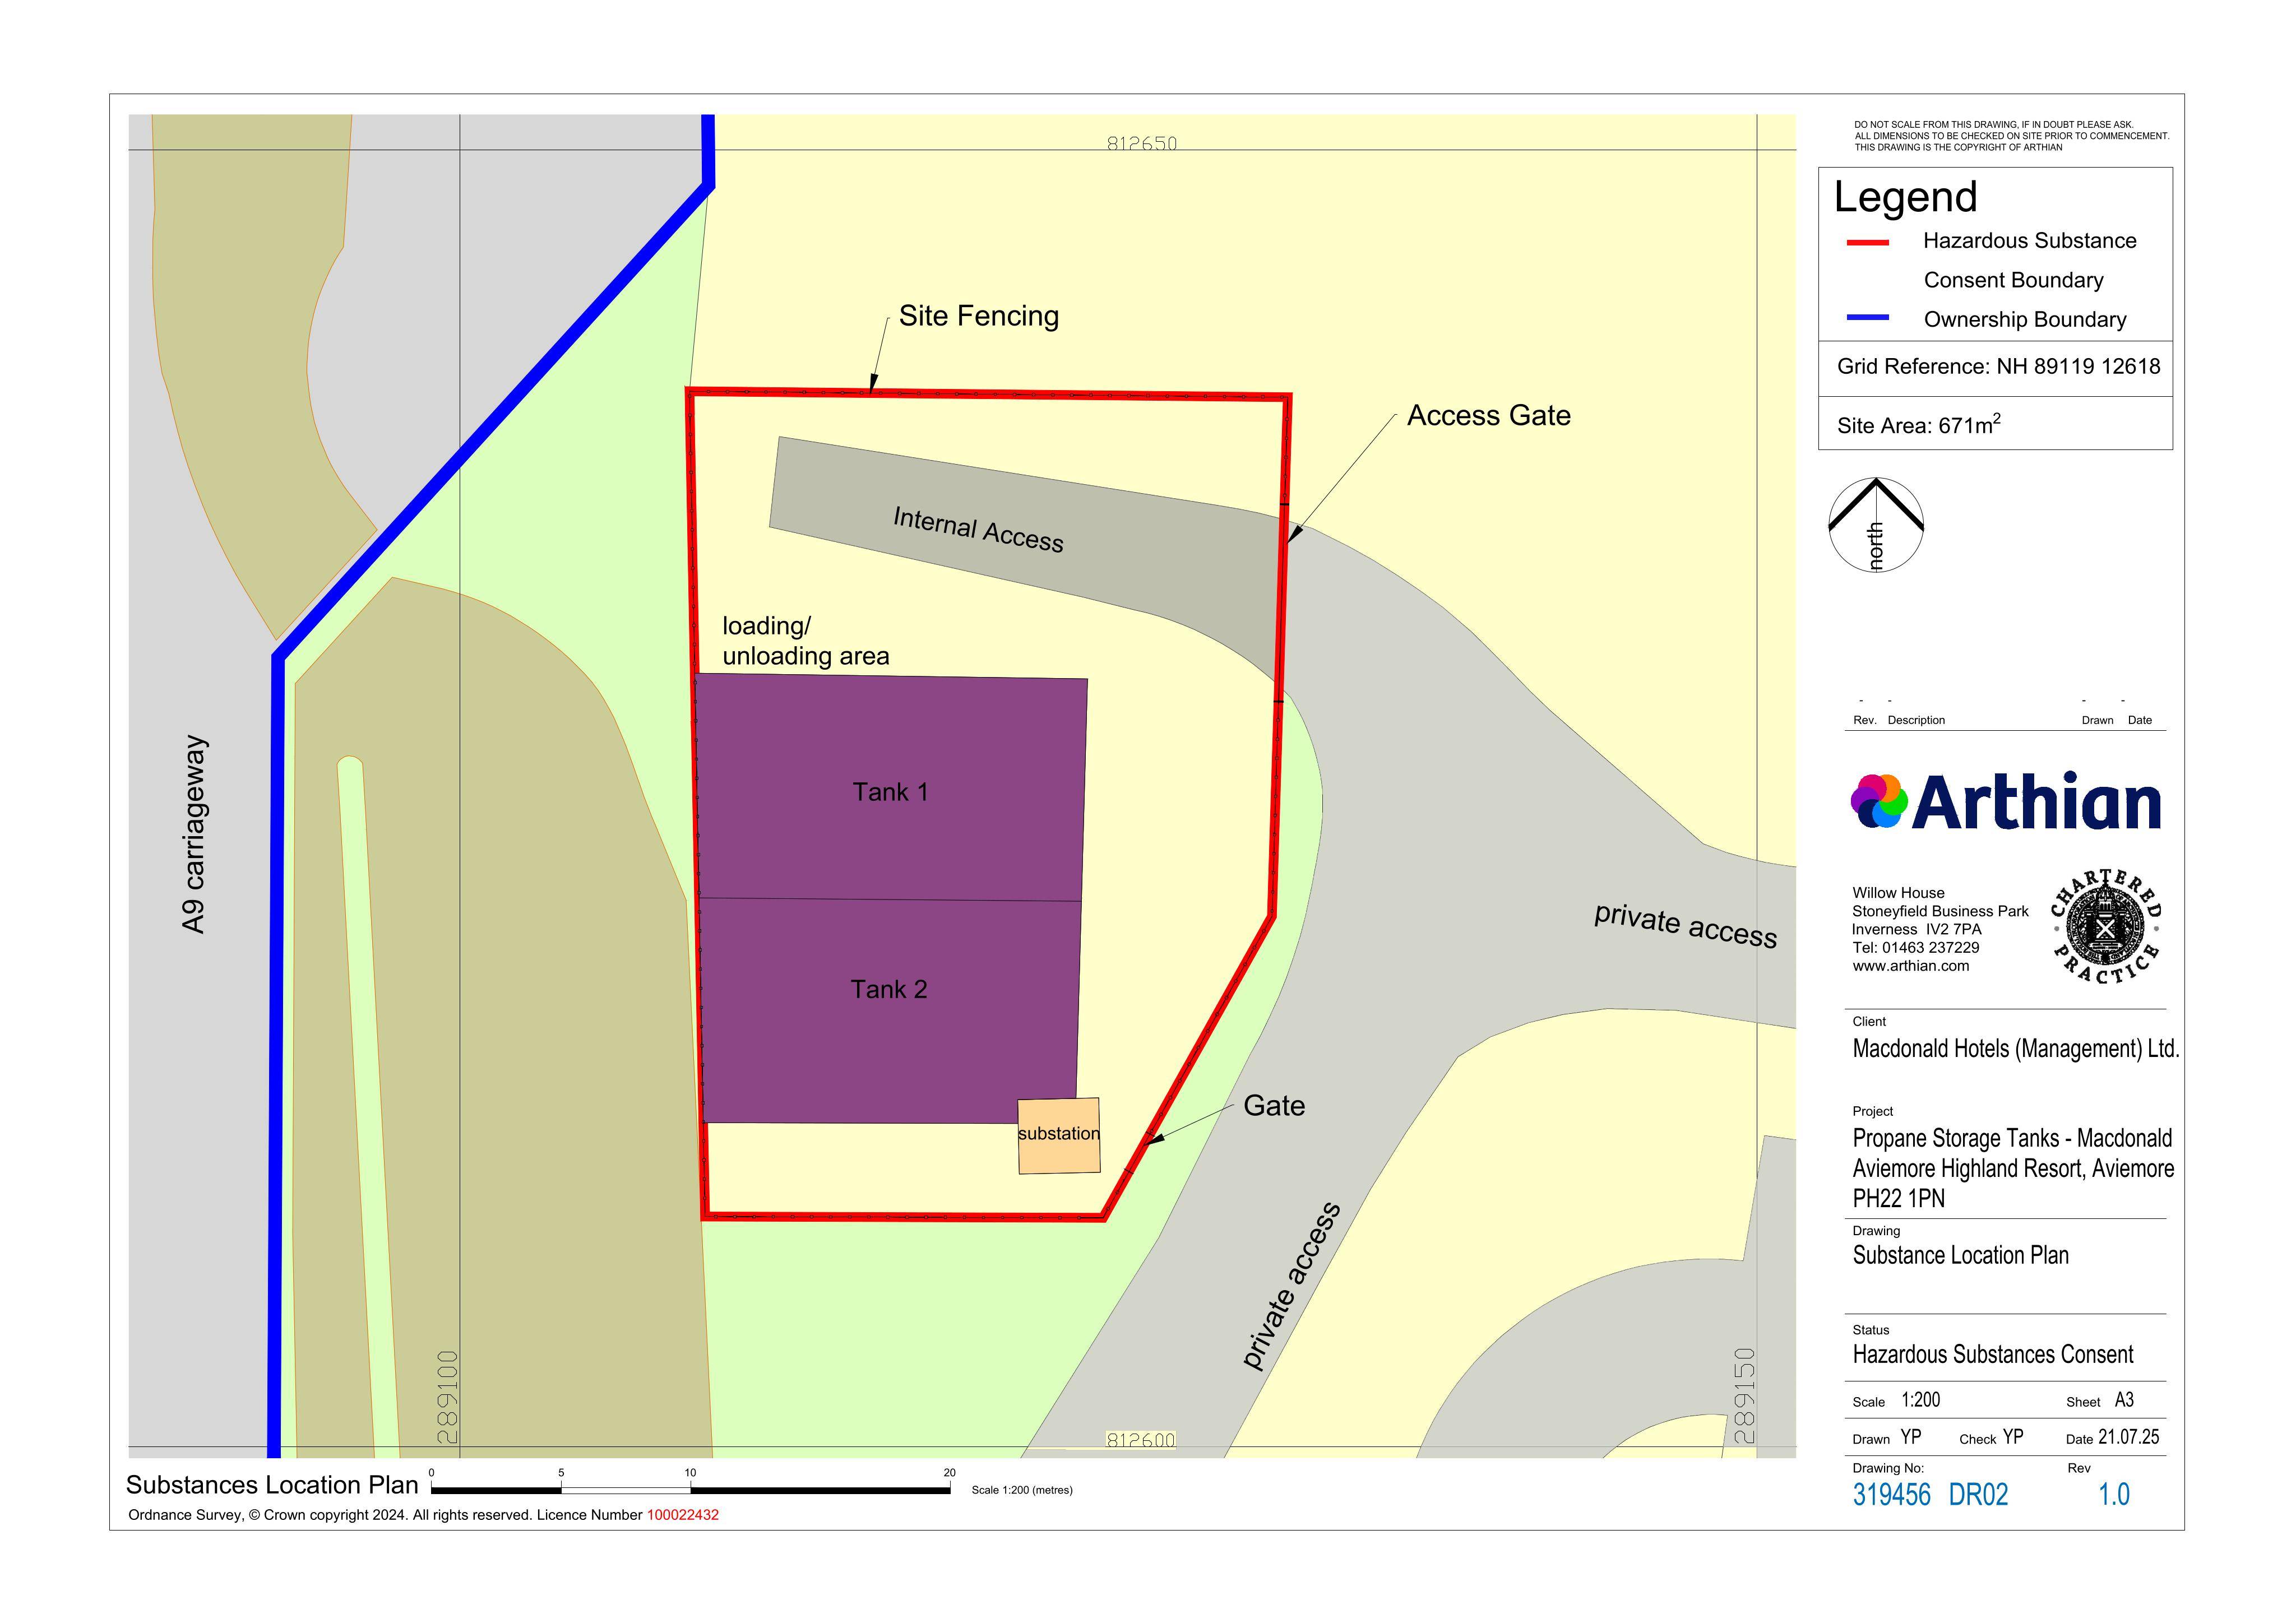Select the purple Tank 1 block
Viewport: 2296px width, 1623px height.
[890, 787]
